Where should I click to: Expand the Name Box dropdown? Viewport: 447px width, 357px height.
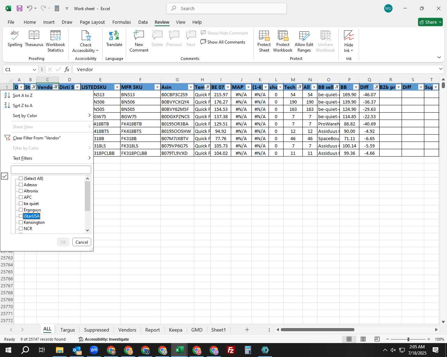click(34, 69)
